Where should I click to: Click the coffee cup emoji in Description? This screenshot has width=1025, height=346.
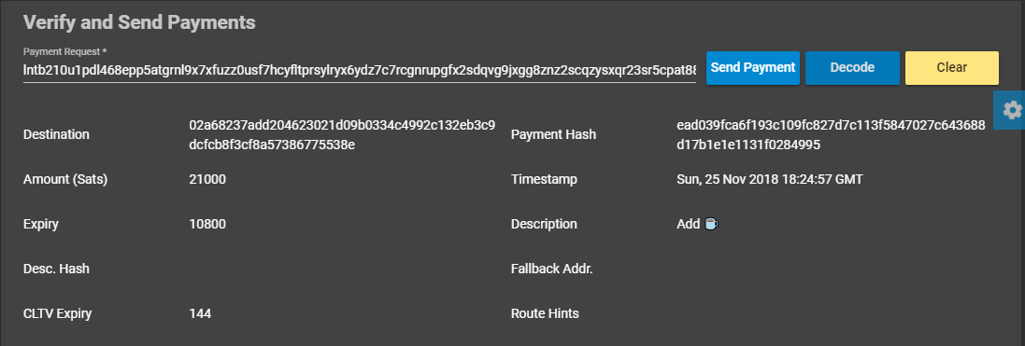point(711,224)
